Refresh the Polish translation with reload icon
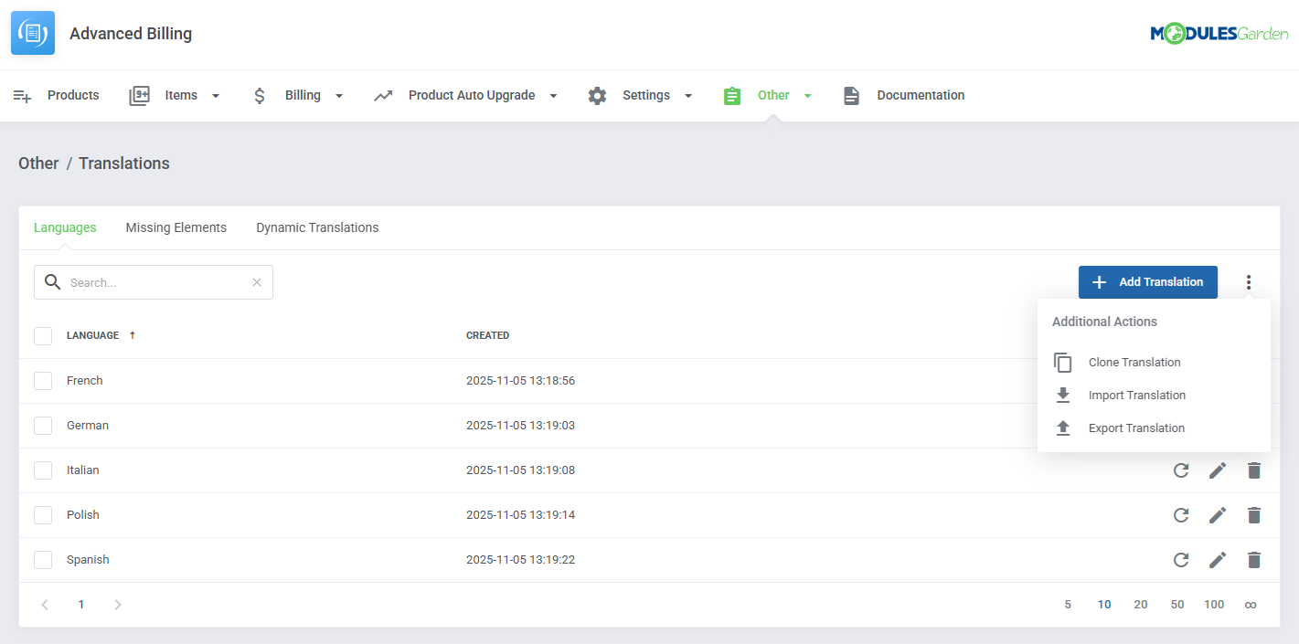The image size is (1299, 644). pyautogui.click(x=1180, y=514)
